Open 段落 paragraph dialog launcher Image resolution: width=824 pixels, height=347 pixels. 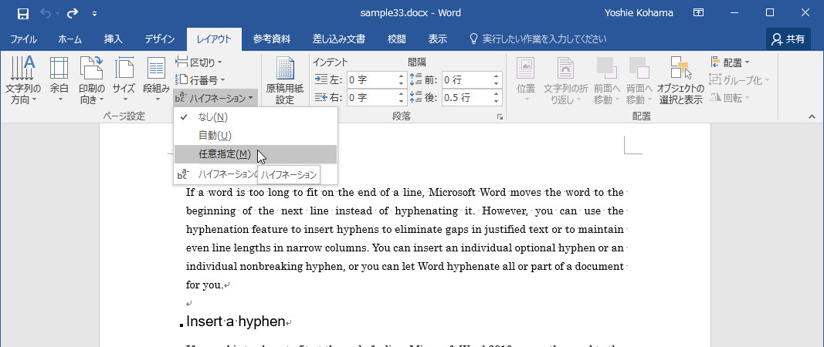(499, 116)
